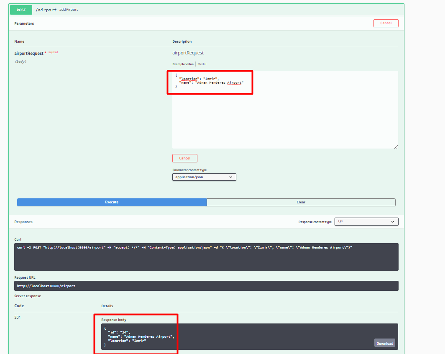Image resolution: width=445 pixels, height=354 pixels.
Task: Download the response body
Action: click(384, 343)
